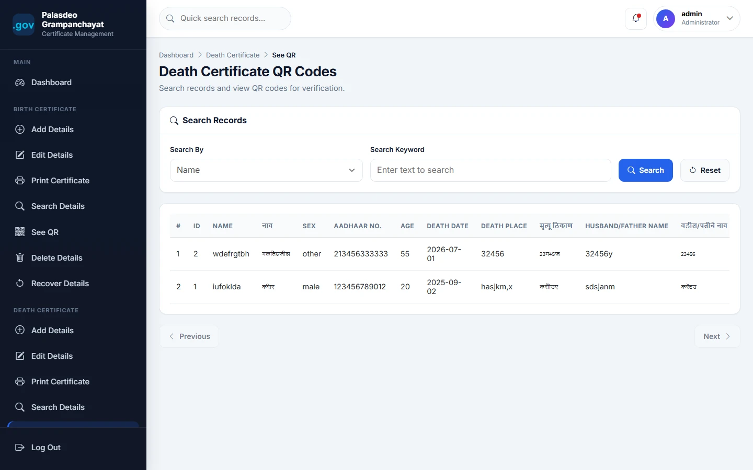Screen dimensions: 753x470
Task: Click the Log Out exit icon
Action: coord(20,448)
